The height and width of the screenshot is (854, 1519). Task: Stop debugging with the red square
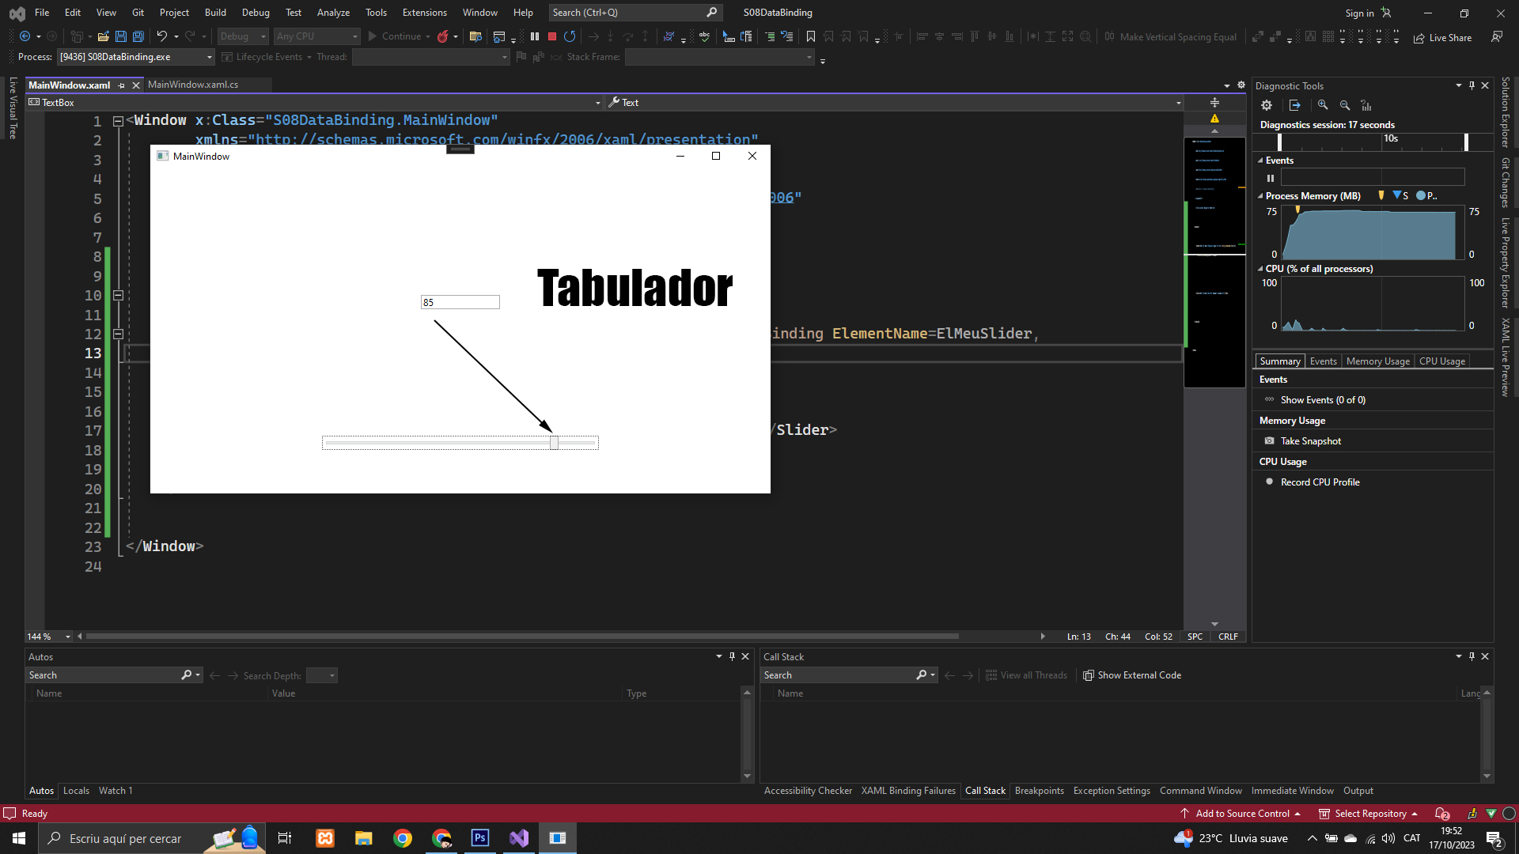pos(552,36)
